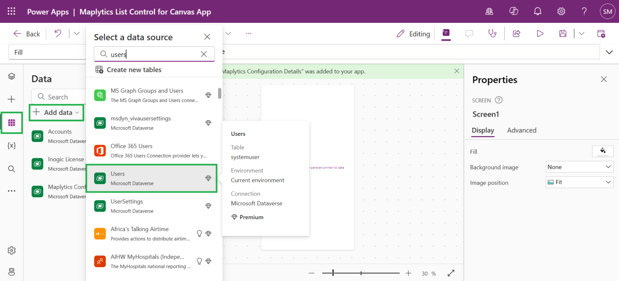Viewport: 619px width, 281px height.
Task: Clear the users search field with X
Action: [x=204, y=54]
